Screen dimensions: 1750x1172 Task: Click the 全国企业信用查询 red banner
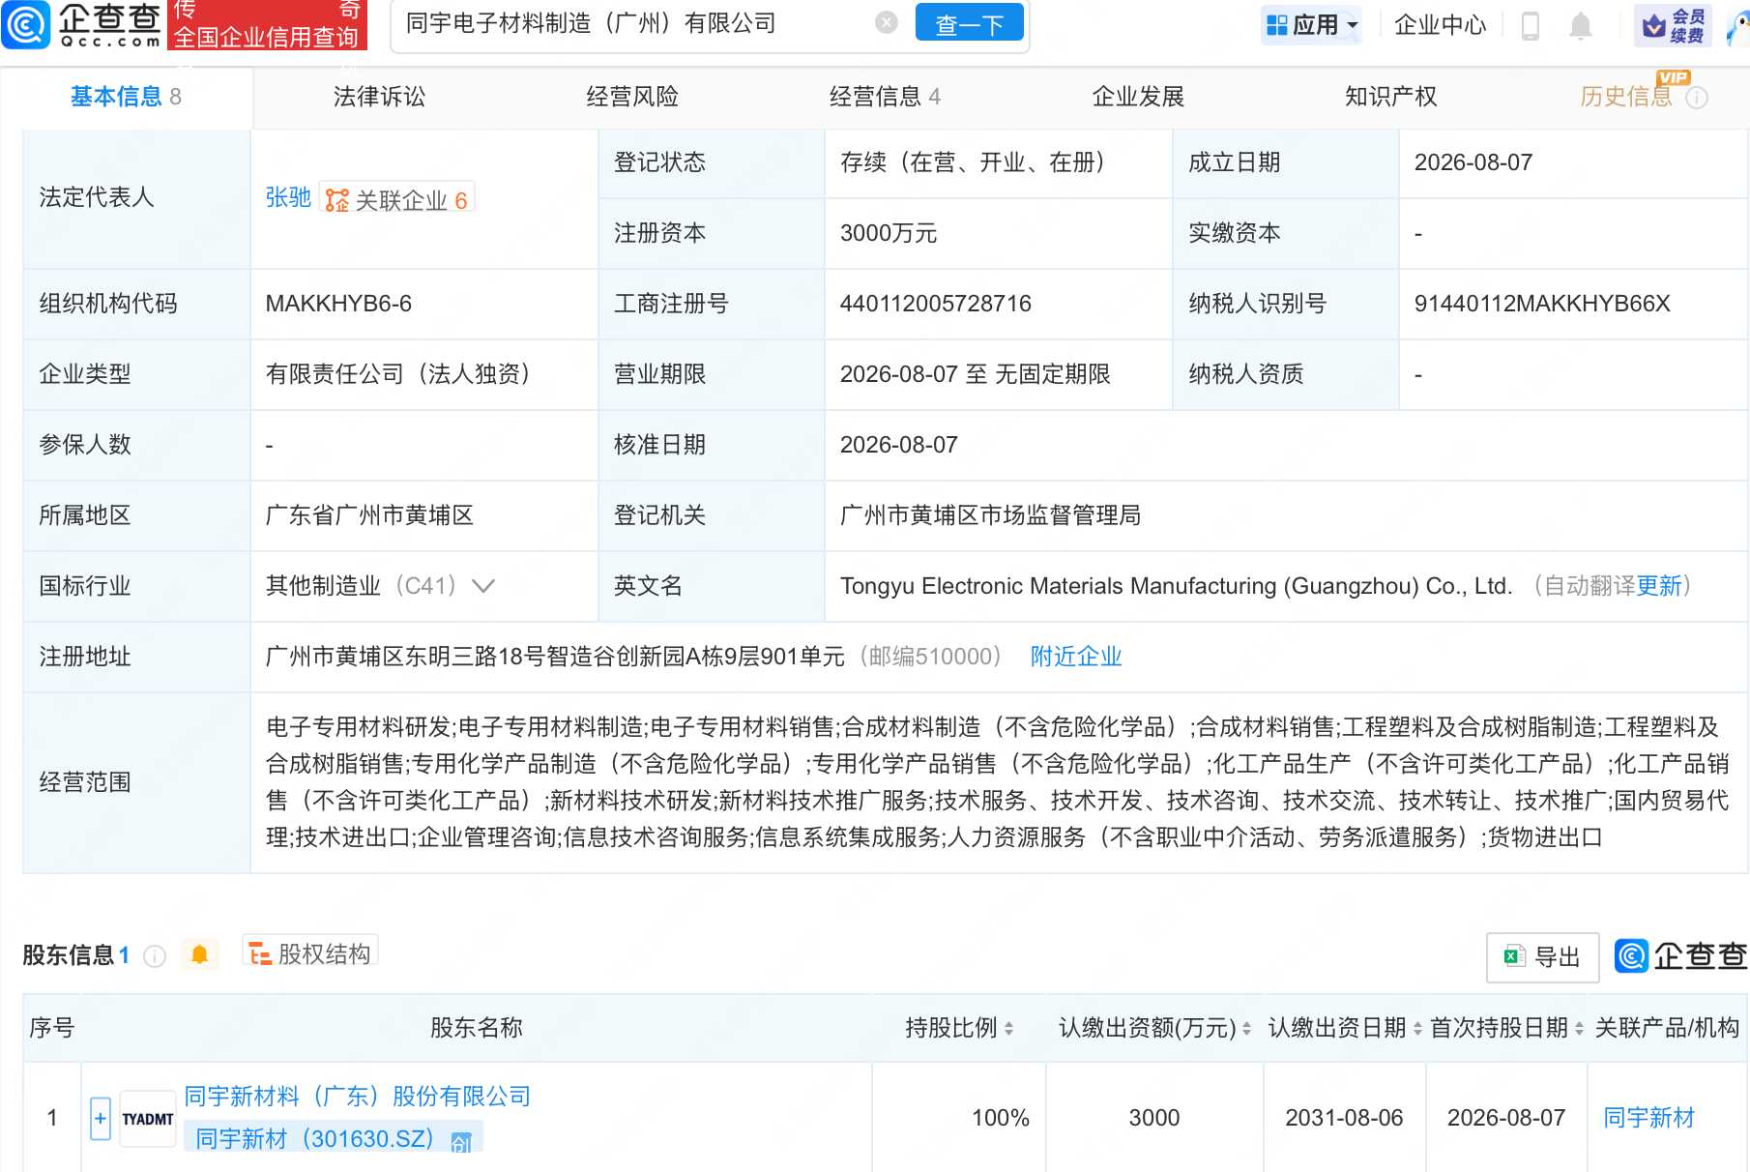(x=266, y=25)
